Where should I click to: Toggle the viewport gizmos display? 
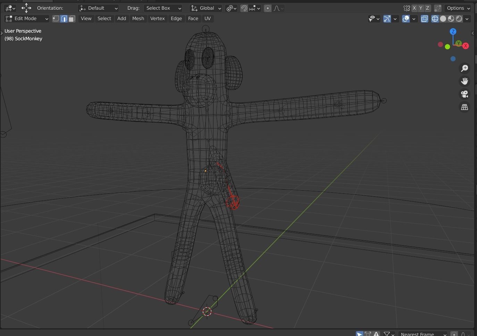(x=387, y=19)
